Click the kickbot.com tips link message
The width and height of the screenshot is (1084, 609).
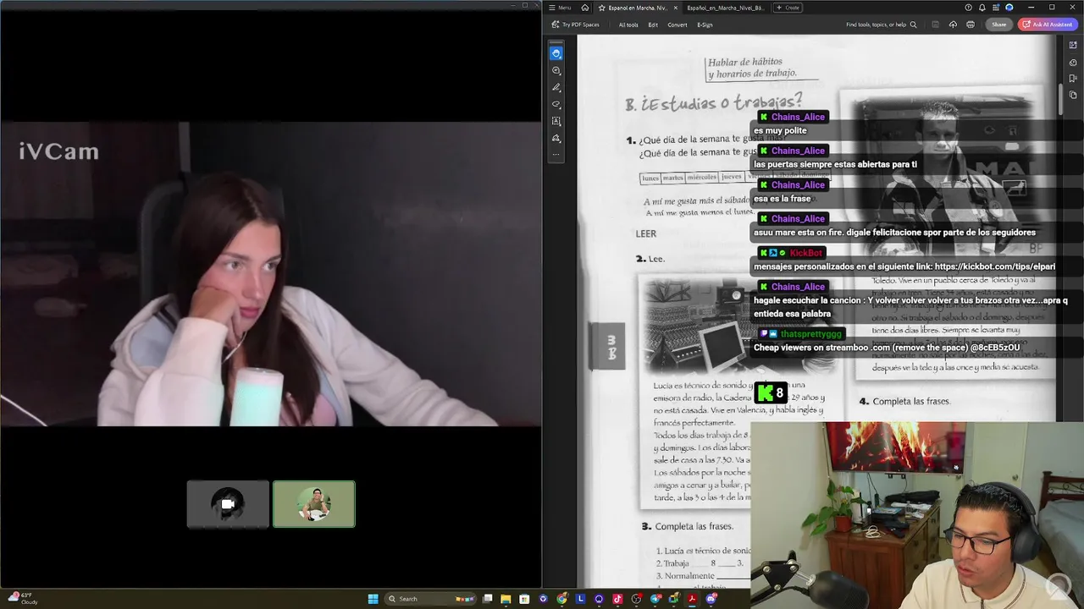click(904, 266)
